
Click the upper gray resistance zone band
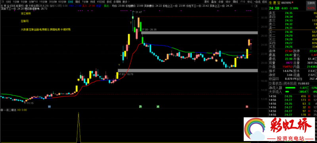[x=200, y=33]
